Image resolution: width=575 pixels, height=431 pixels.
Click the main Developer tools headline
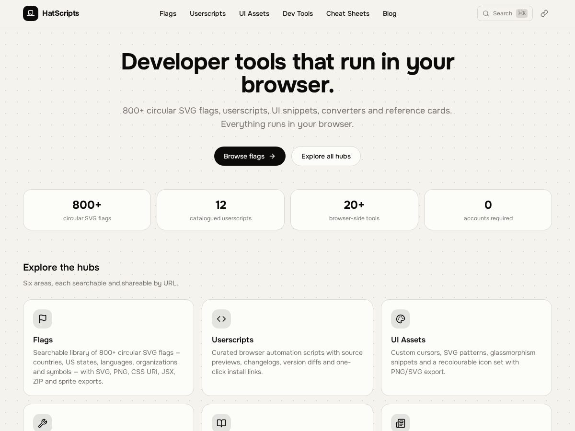(x=287, y=73)
